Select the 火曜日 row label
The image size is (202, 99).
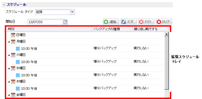pos(21,55)
